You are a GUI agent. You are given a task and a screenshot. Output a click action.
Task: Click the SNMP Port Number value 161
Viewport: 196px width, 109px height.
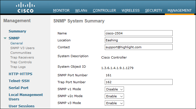(108, 75)
